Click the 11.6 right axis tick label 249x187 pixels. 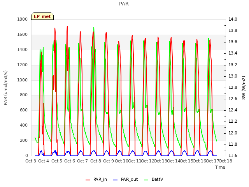pyautogui.click(x=233, y=155)
